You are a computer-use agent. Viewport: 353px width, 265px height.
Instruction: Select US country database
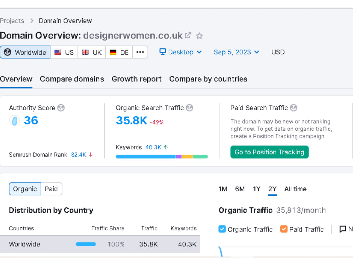click(64, 52)
